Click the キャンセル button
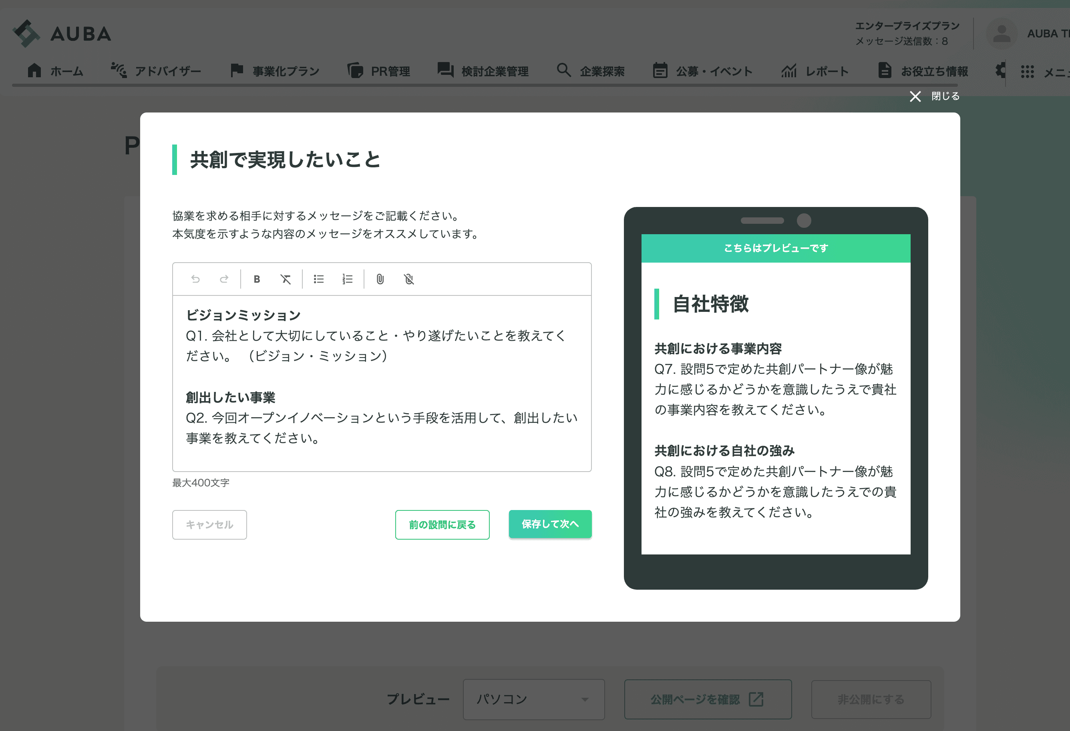Screen dimensions: 1070x731 (209, 524)
